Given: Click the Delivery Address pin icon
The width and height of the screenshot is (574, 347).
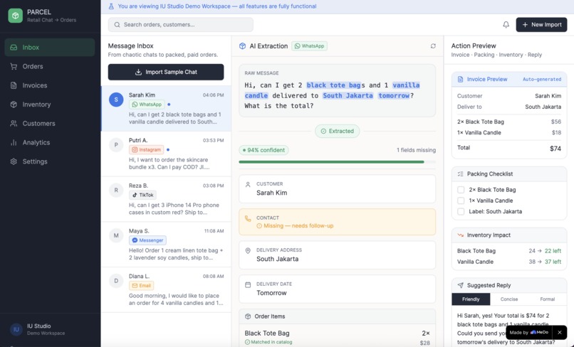Looking at the screenshot, I should (x=248, y=250).
